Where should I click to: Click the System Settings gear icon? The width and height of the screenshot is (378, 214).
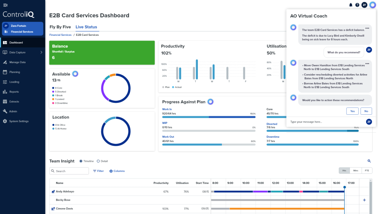point(5,121)
